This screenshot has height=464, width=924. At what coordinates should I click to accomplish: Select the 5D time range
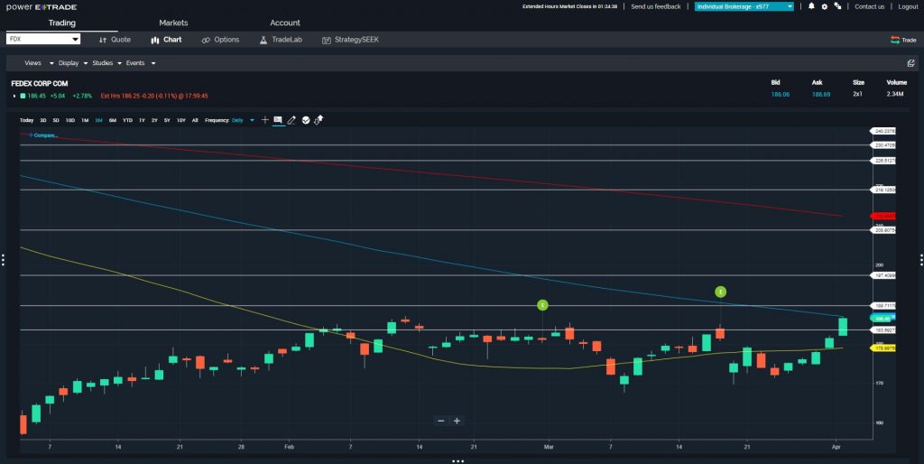point(56,120)
